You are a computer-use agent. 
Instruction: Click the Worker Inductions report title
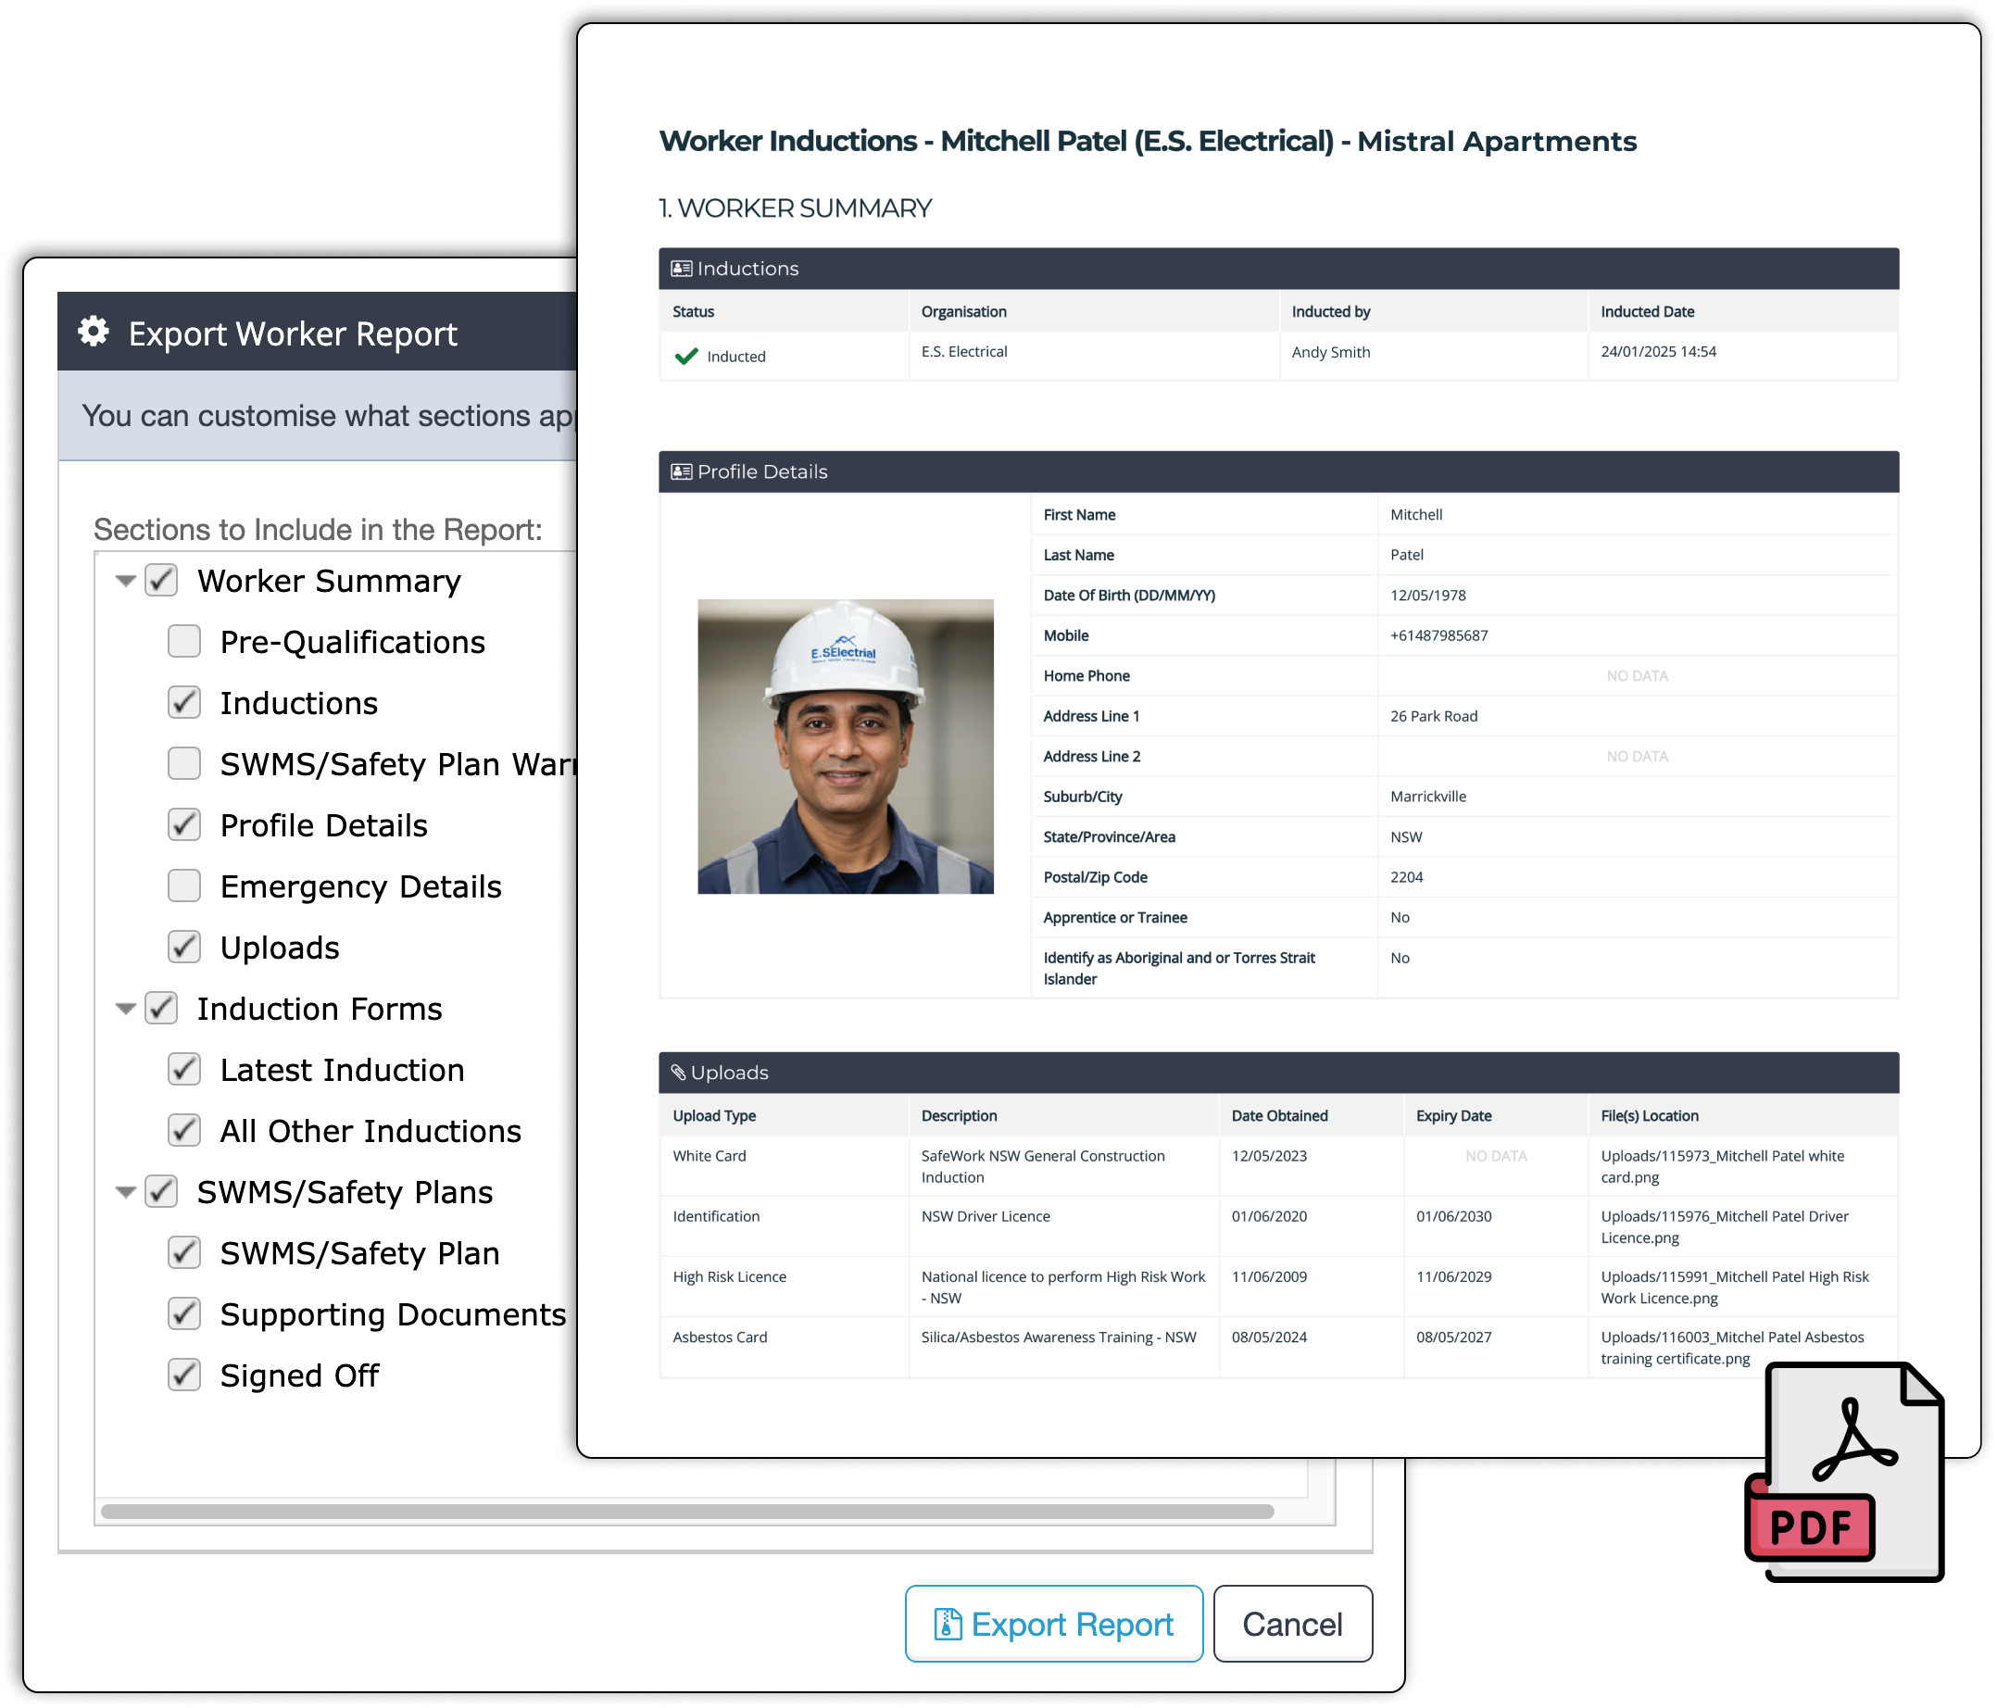coord(1148,142)
